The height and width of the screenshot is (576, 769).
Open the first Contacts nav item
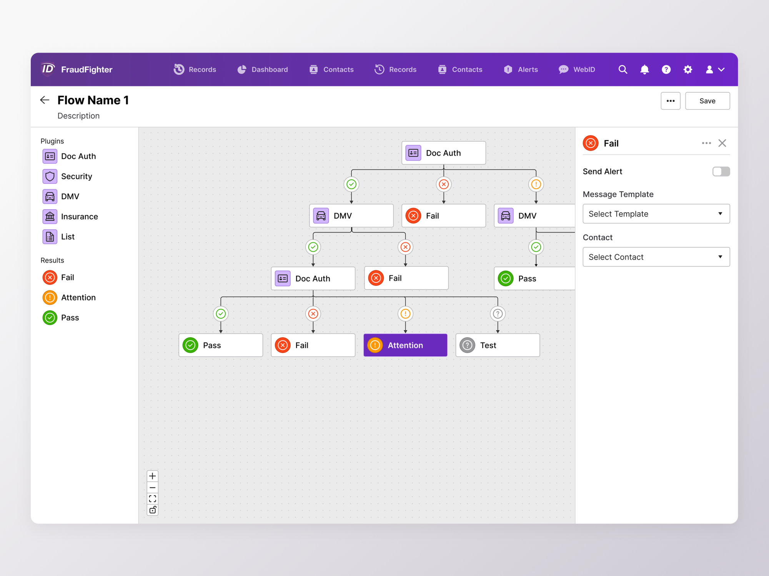[331, 70]
